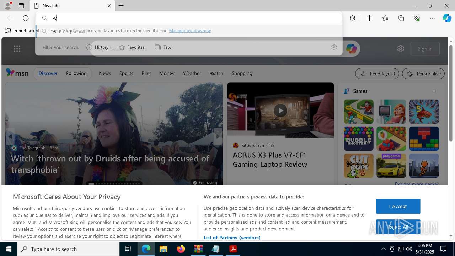Click the Windows taskbar search box
The height and width of the screenshot is (256, 455).
click(x=68, y=249)
